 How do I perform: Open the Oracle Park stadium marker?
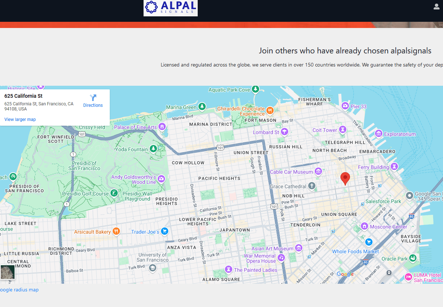pos(412,258)
